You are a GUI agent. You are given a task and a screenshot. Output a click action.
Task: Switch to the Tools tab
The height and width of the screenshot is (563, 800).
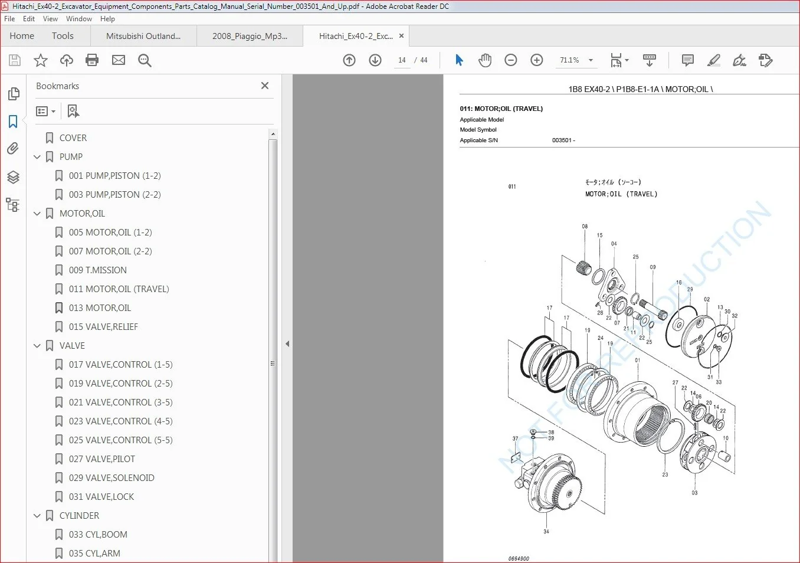(63, 36)
